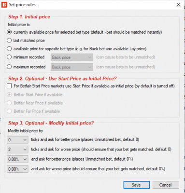Enable use Betfair Start Price checkbox

tap(9, 86)
